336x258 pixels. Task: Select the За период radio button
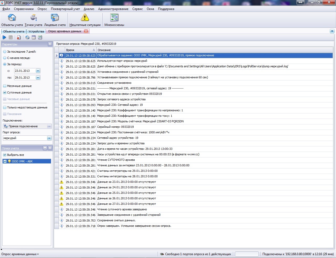pos(5,64)
